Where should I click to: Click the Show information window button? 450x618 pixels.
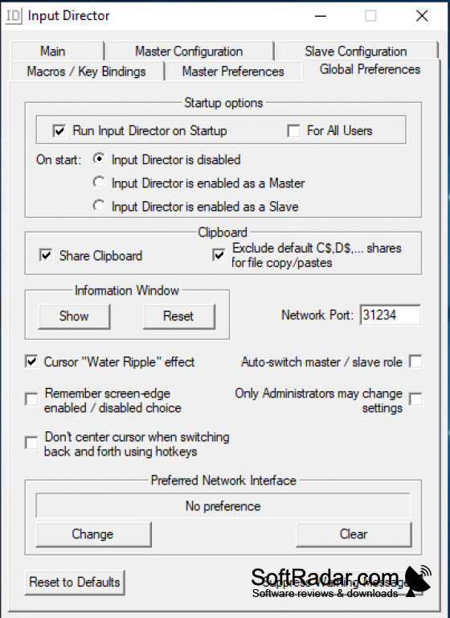[74, 316]
